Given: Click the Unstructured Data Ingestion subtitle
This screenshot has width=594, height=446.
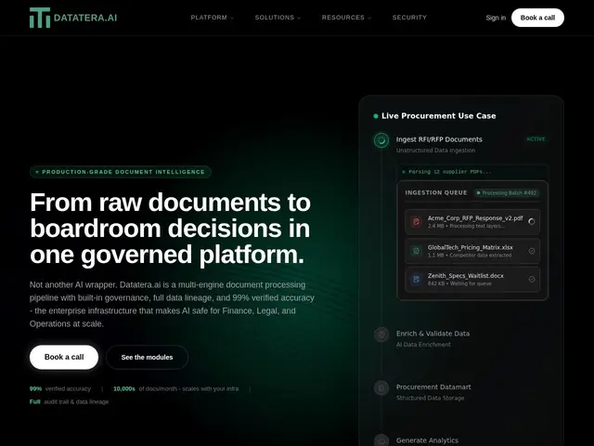Looking at the screenshot, I should [435, 151].
